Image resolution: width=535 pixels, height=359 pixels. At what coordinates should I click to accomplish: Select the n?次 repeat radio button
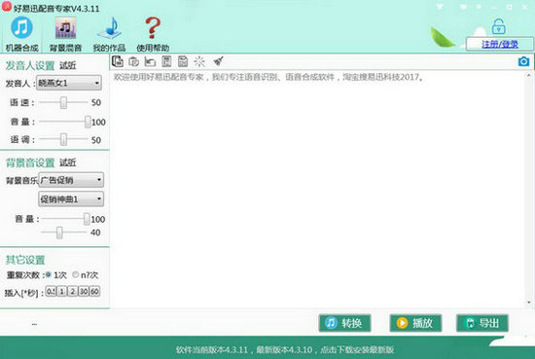[76, 274]
